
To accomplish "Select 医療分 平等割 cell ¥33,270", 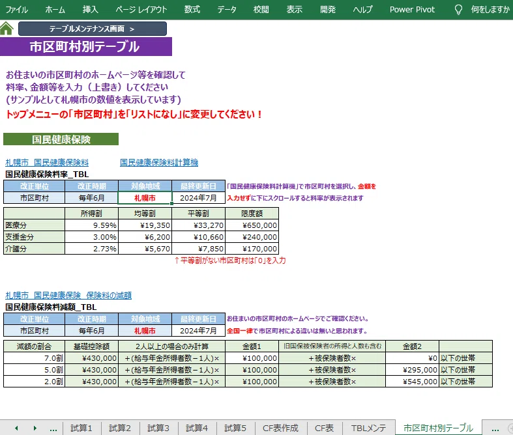I will (x=198, y=225).
